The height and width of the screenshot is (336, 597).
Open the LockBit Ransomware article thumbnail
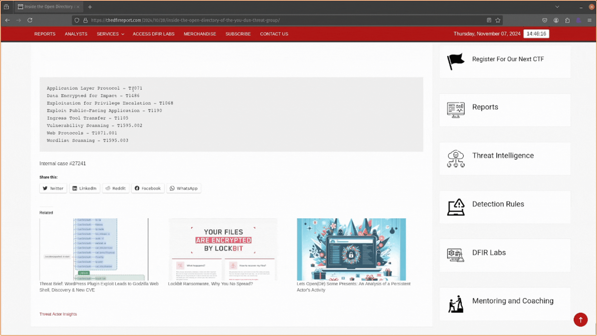point(223,249)
